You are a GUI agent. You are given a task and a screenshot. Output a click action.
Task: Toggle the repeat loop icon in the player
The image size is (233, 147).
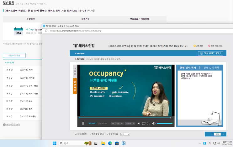click(144, 123)
